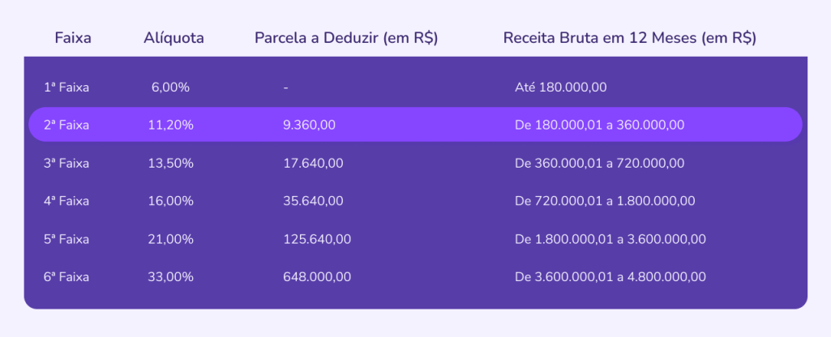Select the 125.640,00 deduction value
831x337 pixels.
tap(316, 239)
